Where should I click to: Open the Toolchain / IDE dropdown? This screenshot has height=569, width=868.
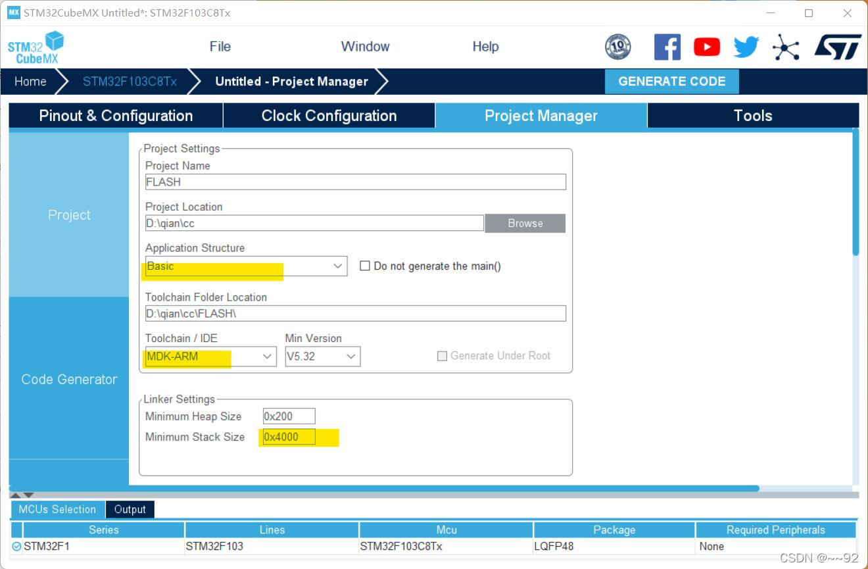pyautogui.click(x=210, y=357)
